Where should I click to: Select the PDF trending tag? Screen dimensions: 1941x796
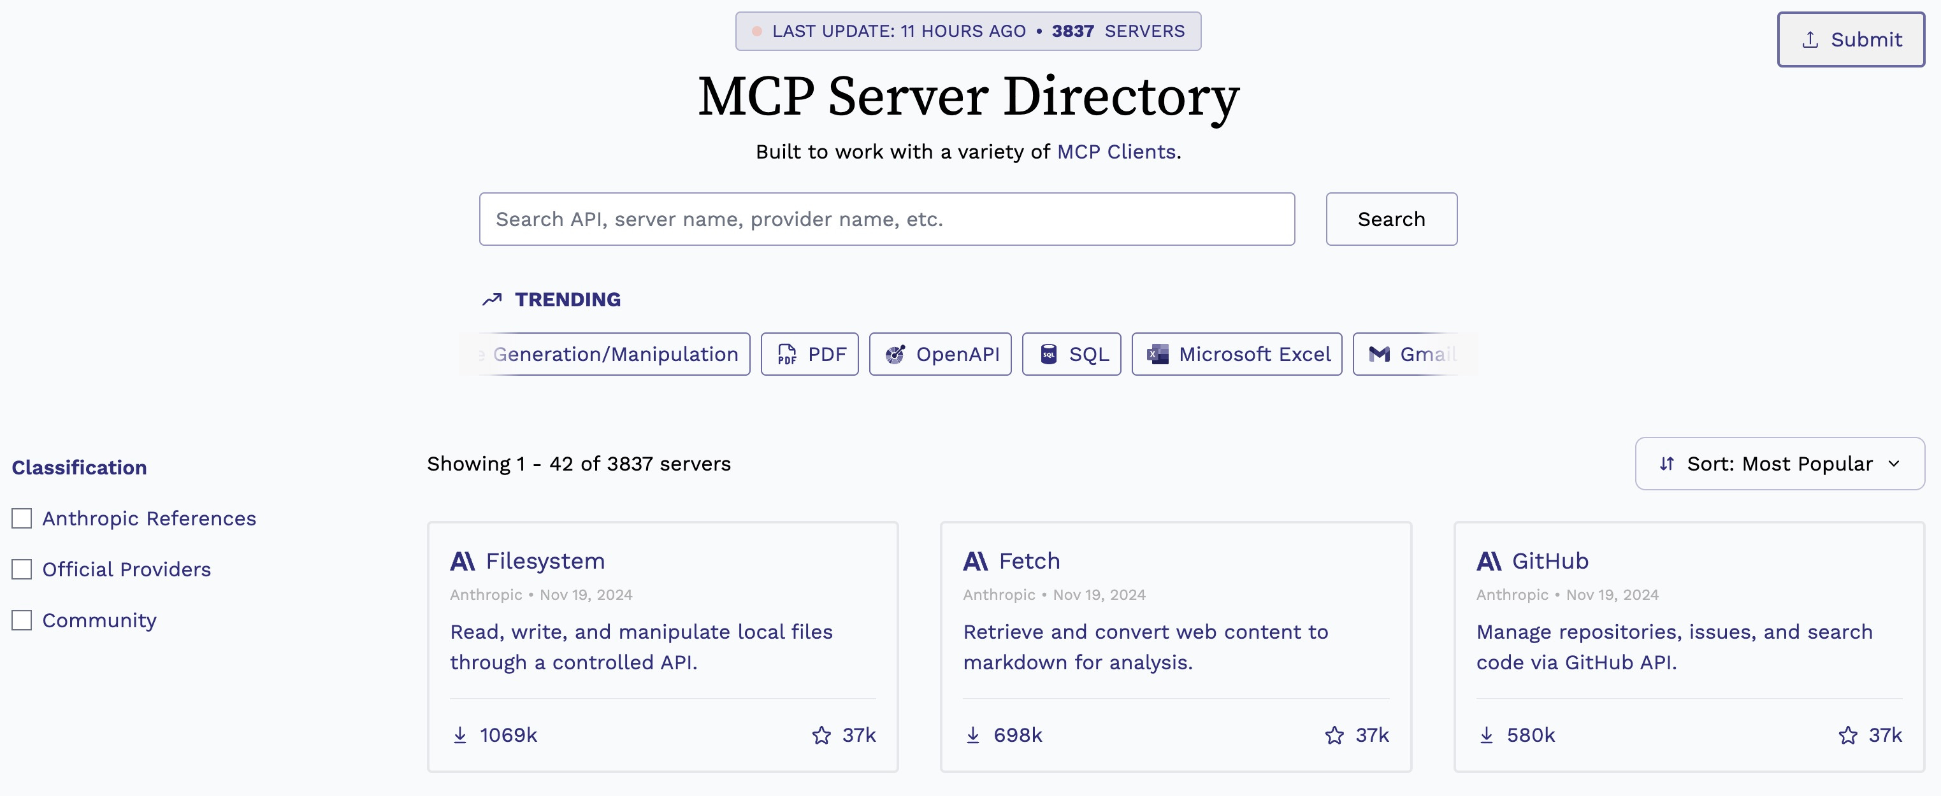(x=809, y=354)
